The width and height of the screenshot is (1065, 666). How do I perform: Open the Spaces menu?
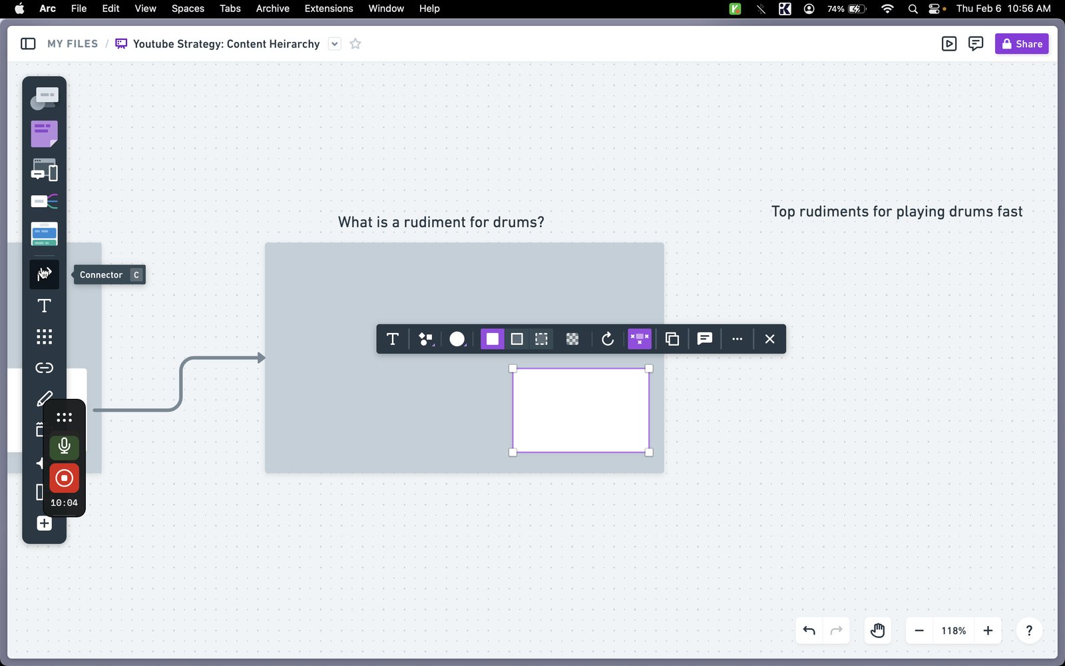point(188,9)
